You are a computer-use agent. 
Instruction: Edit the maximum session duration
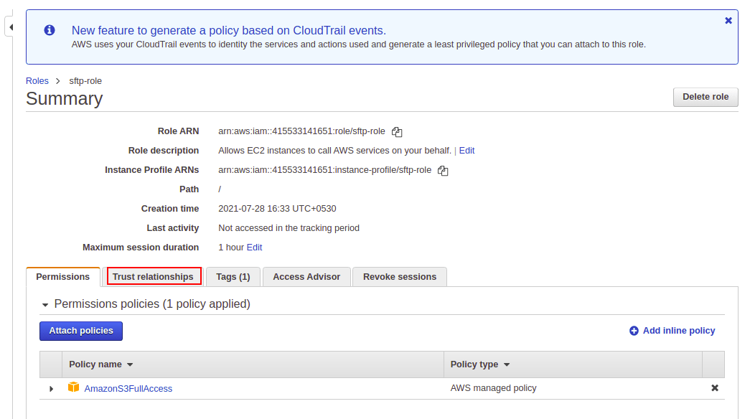(255, 248)
